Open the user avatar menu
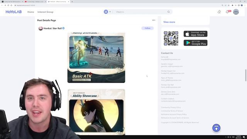This screenshot has height=139, width=247. coord(236,12)
